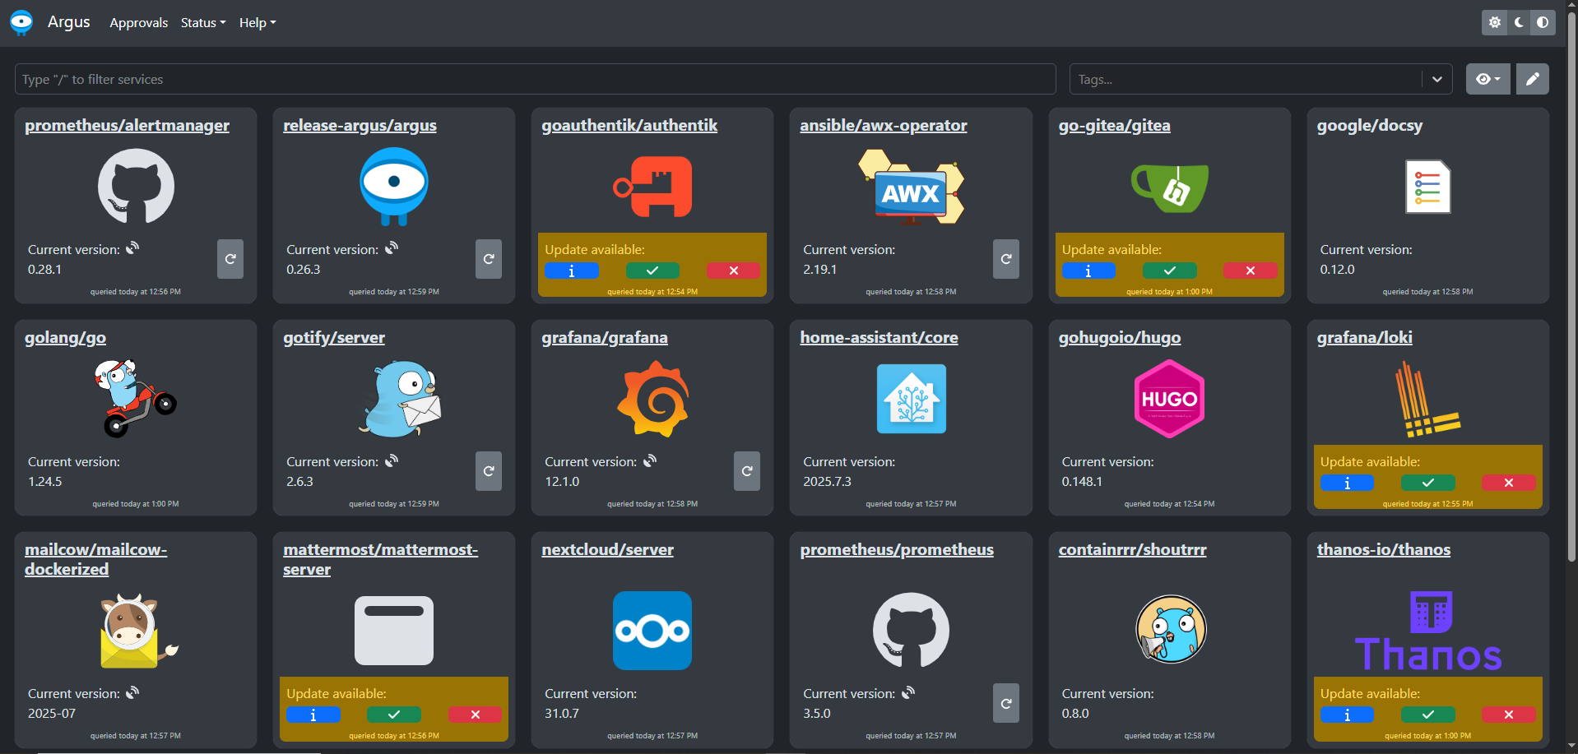Refresh the release-argus/argus version

click(x=489, y=259)
